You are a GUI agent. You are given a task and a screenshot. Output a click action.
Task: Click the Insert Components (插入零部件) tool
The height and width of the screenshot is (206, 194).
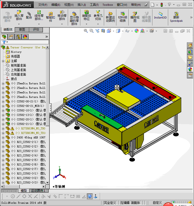[19, 15]
